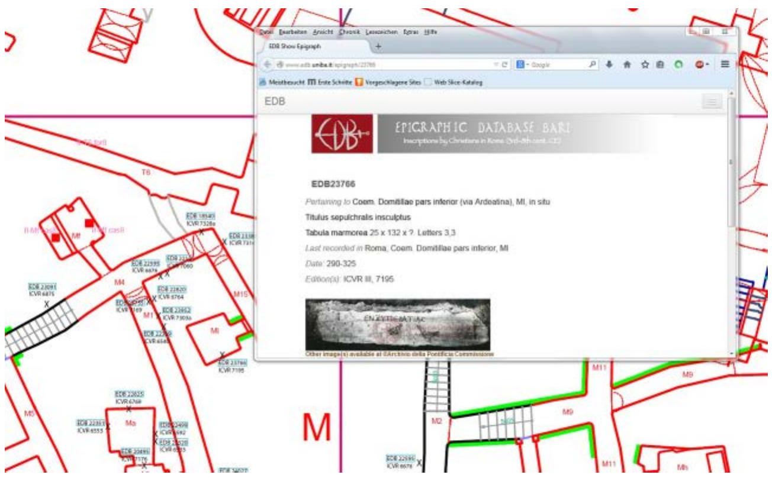Focus the address bar URL field
This screenshot has width=772, height=478.
[385, 64]
